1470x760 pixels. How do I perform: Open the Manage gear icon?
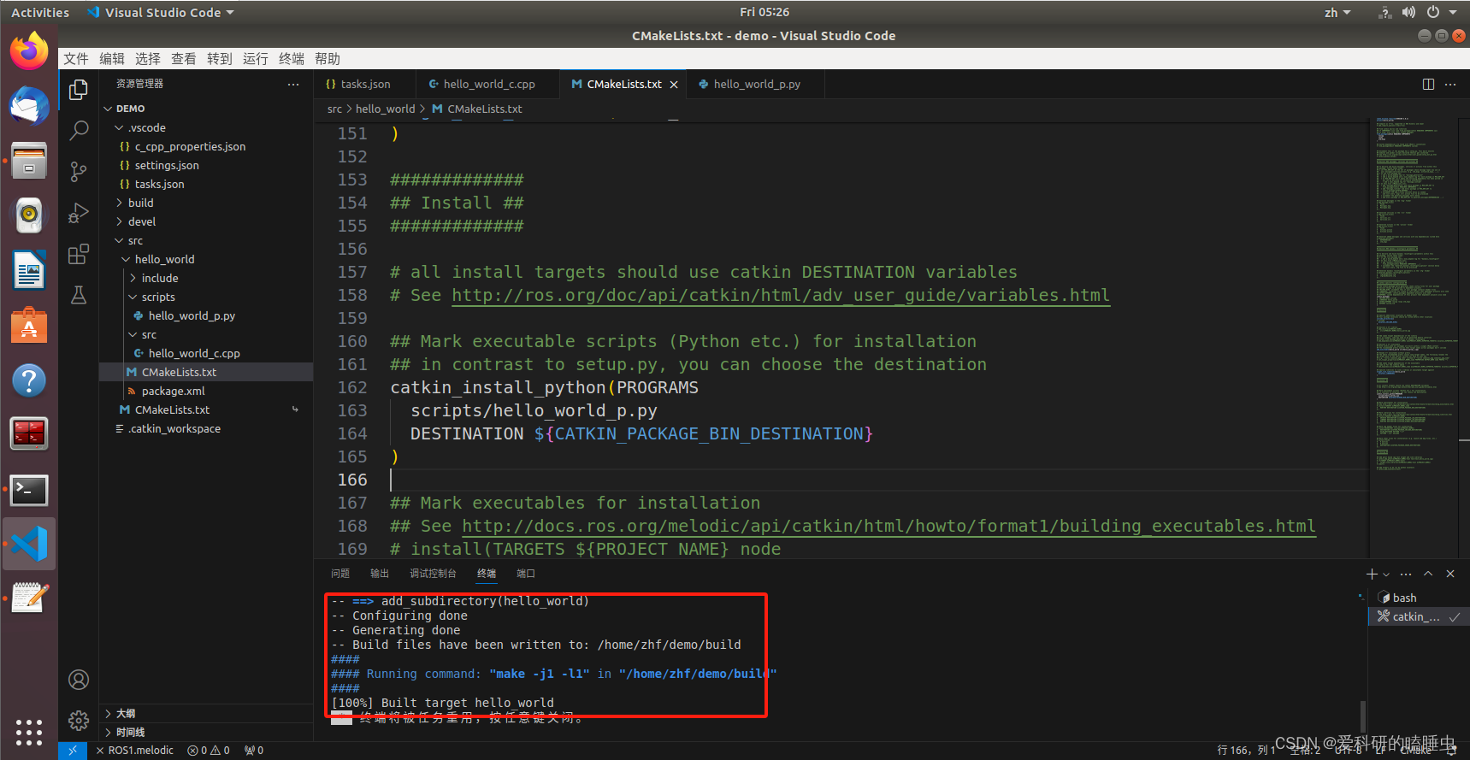79,721
